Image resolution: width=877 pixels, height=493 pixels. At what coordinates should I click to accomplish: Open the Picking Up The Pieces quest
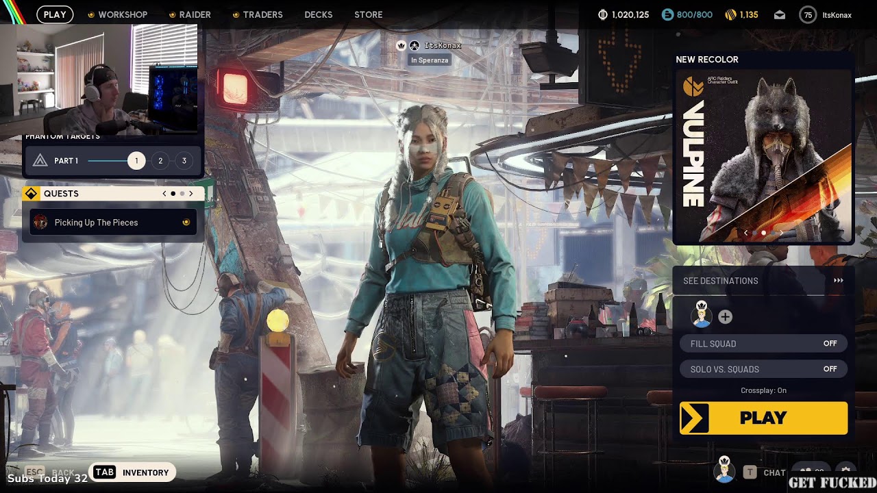pos(114,222)
